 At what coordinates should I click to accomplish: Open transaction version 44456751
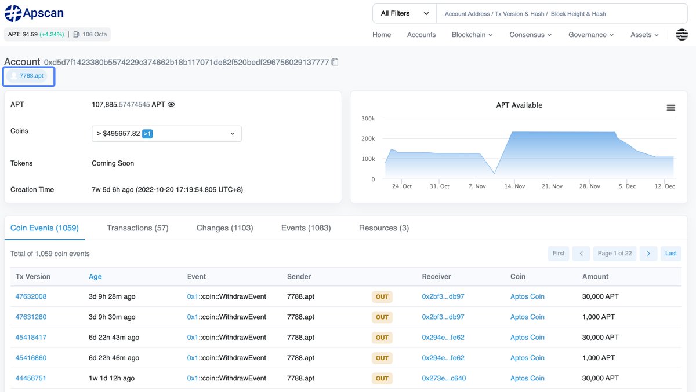pos(31,378)
